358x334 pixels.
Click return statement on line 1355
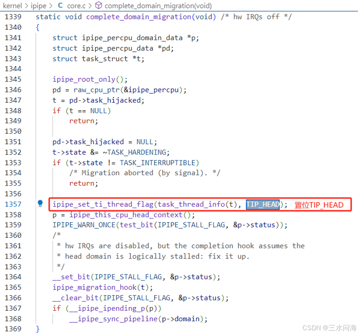82,184
